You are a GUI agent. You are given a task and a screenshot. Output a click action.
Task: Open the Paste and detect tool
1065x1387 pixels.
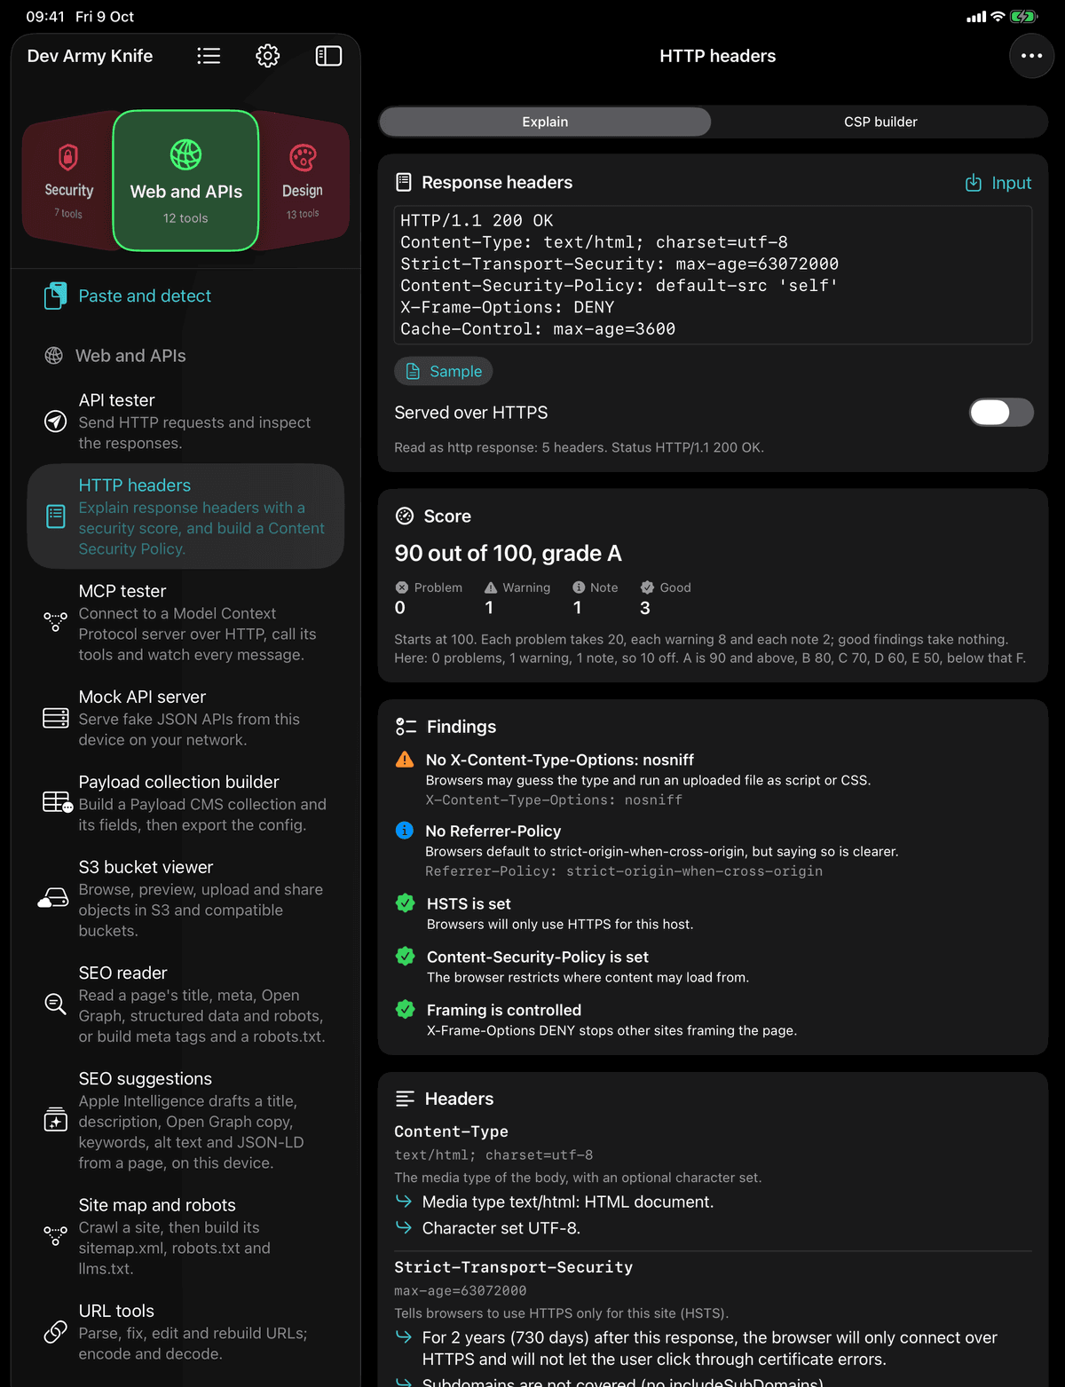pos(185,296)
